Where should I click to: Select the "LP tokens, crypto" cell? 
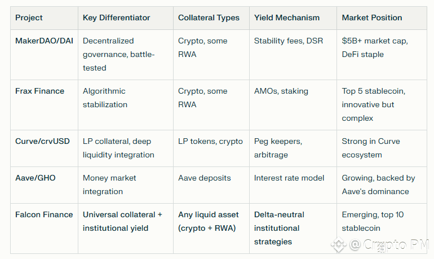[210, 141]
